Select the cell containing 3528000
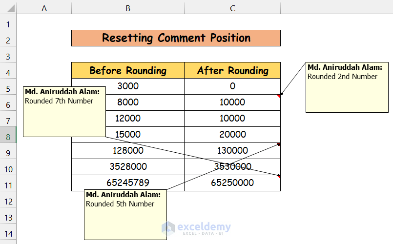Screen dimensions: 393x244 click(x=128, y=166)
